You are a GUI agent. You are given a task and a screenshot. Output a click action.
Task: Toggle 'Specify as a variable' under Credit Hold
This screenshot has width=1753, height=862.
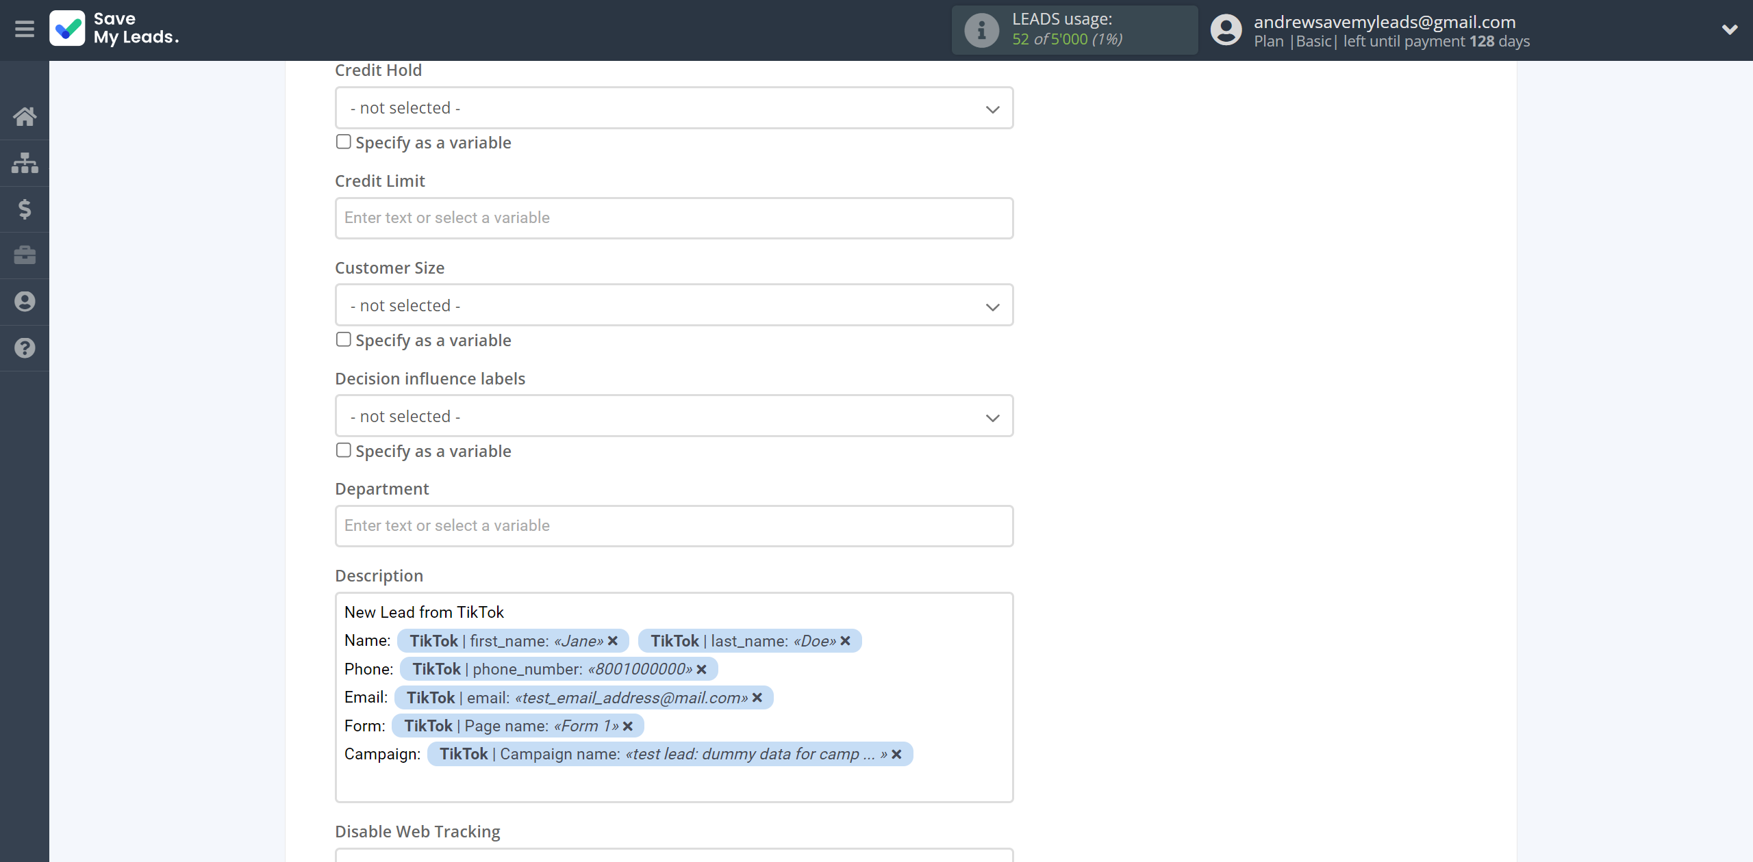343,142
